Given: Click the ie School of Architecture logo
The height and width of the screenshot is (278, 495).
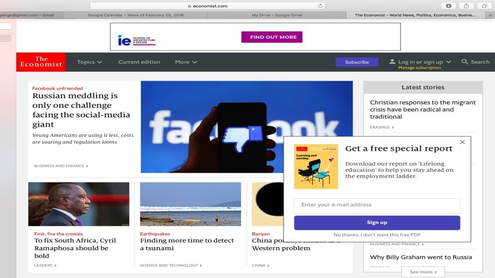Looking at the screenshot, I should (136, 40).
